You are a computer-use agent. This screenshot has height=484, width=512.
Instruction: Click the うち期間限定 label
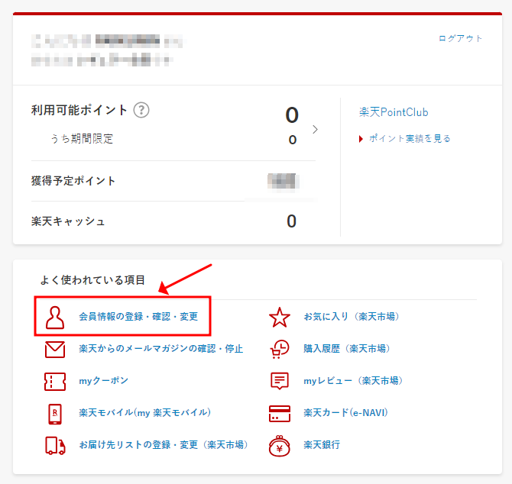82,139
